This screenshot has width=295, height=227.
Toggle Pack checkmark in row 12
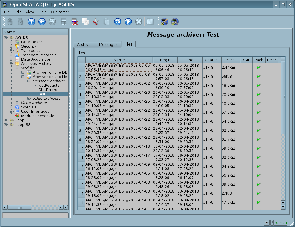259,166
